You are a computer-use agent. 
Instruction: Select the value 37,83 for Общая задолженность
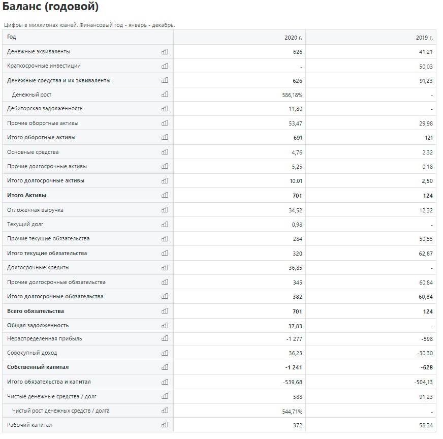click(295, 326)
